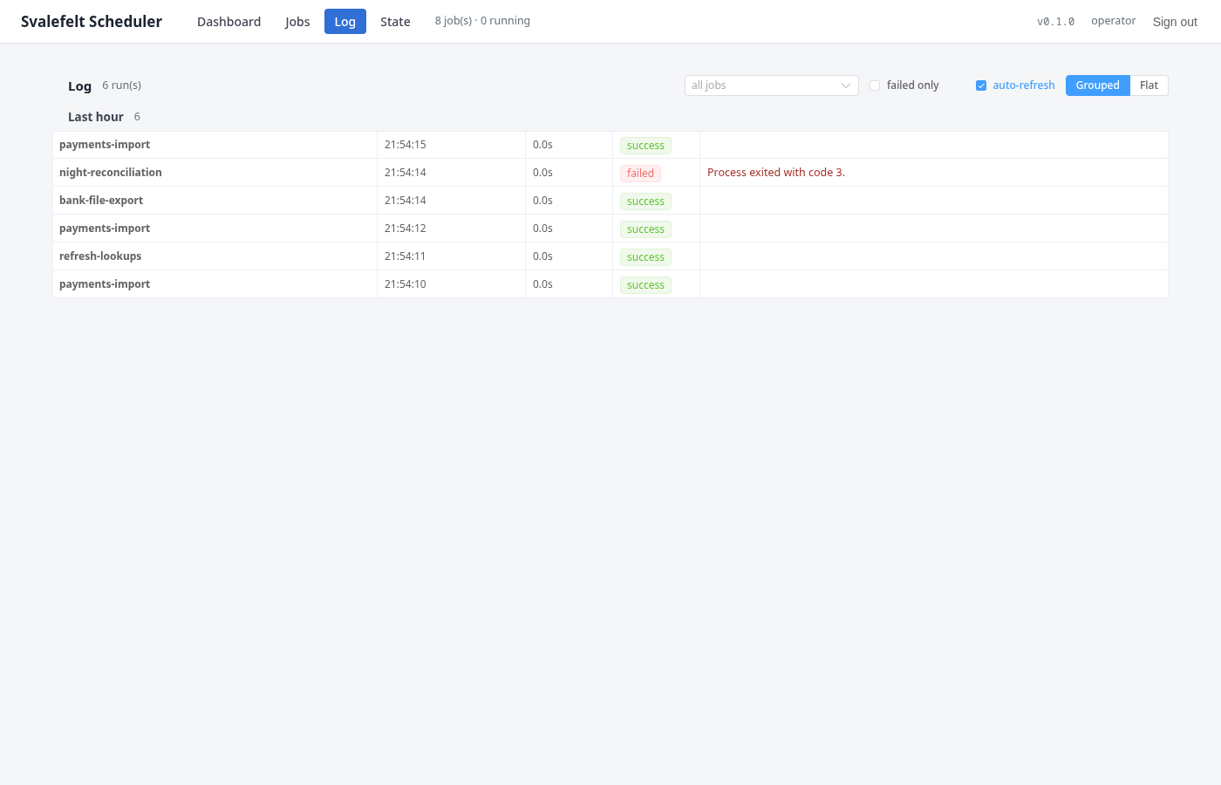The image size is (1221, 785).
Task: Click the success badge for bank-file-export
Action: [645, 201]
